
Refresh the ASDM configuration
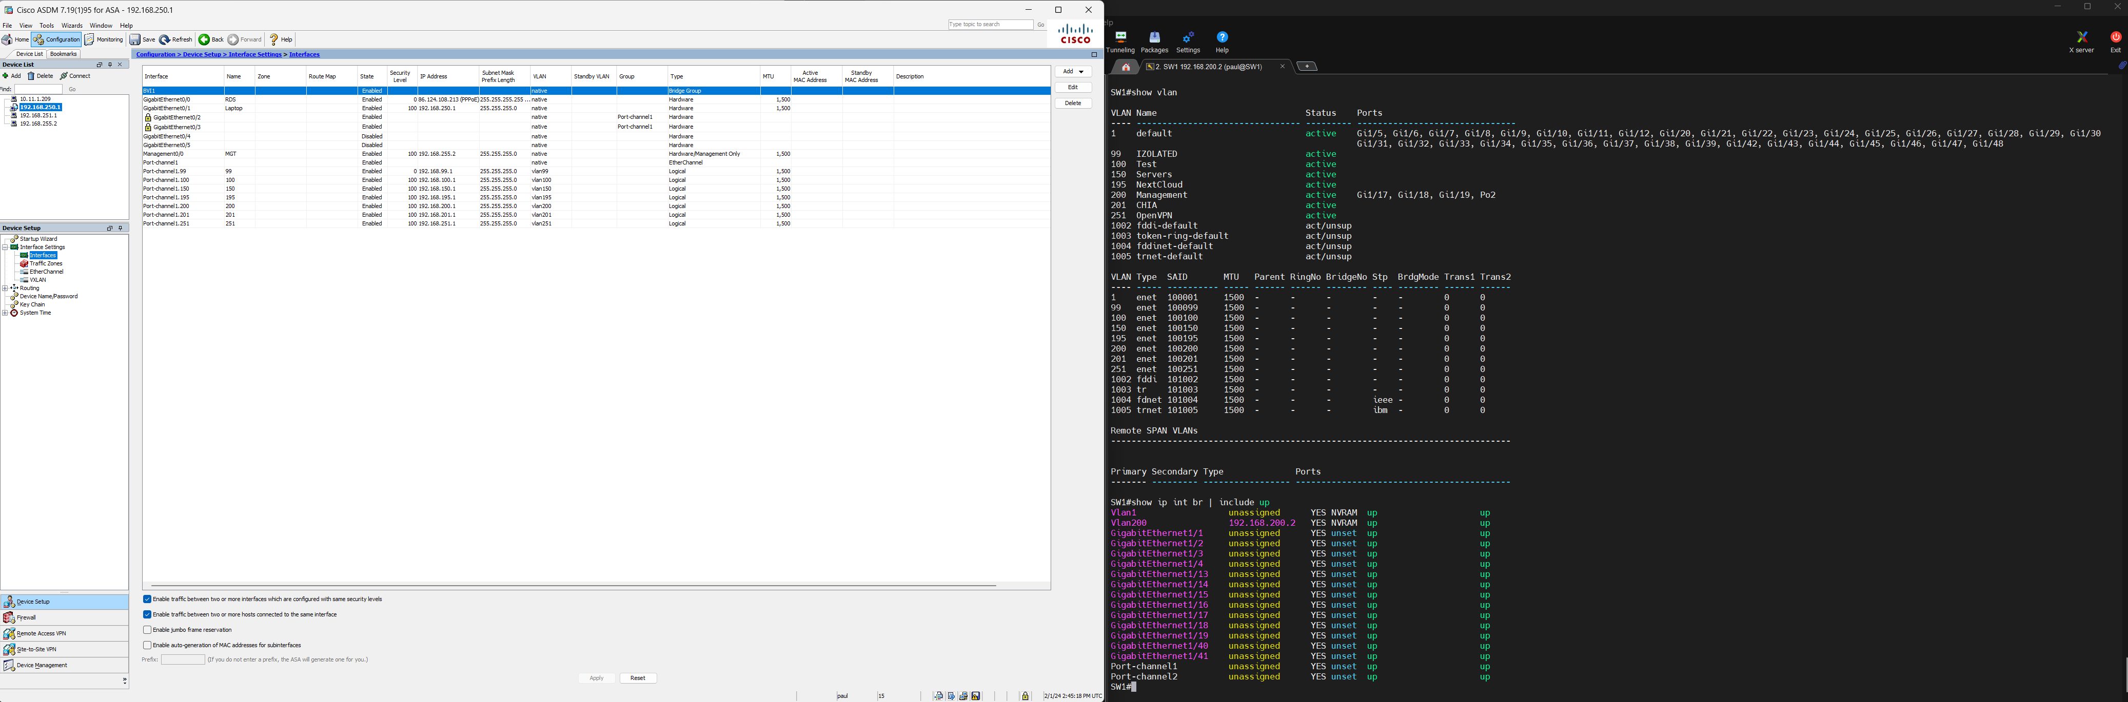click(176, 39)
